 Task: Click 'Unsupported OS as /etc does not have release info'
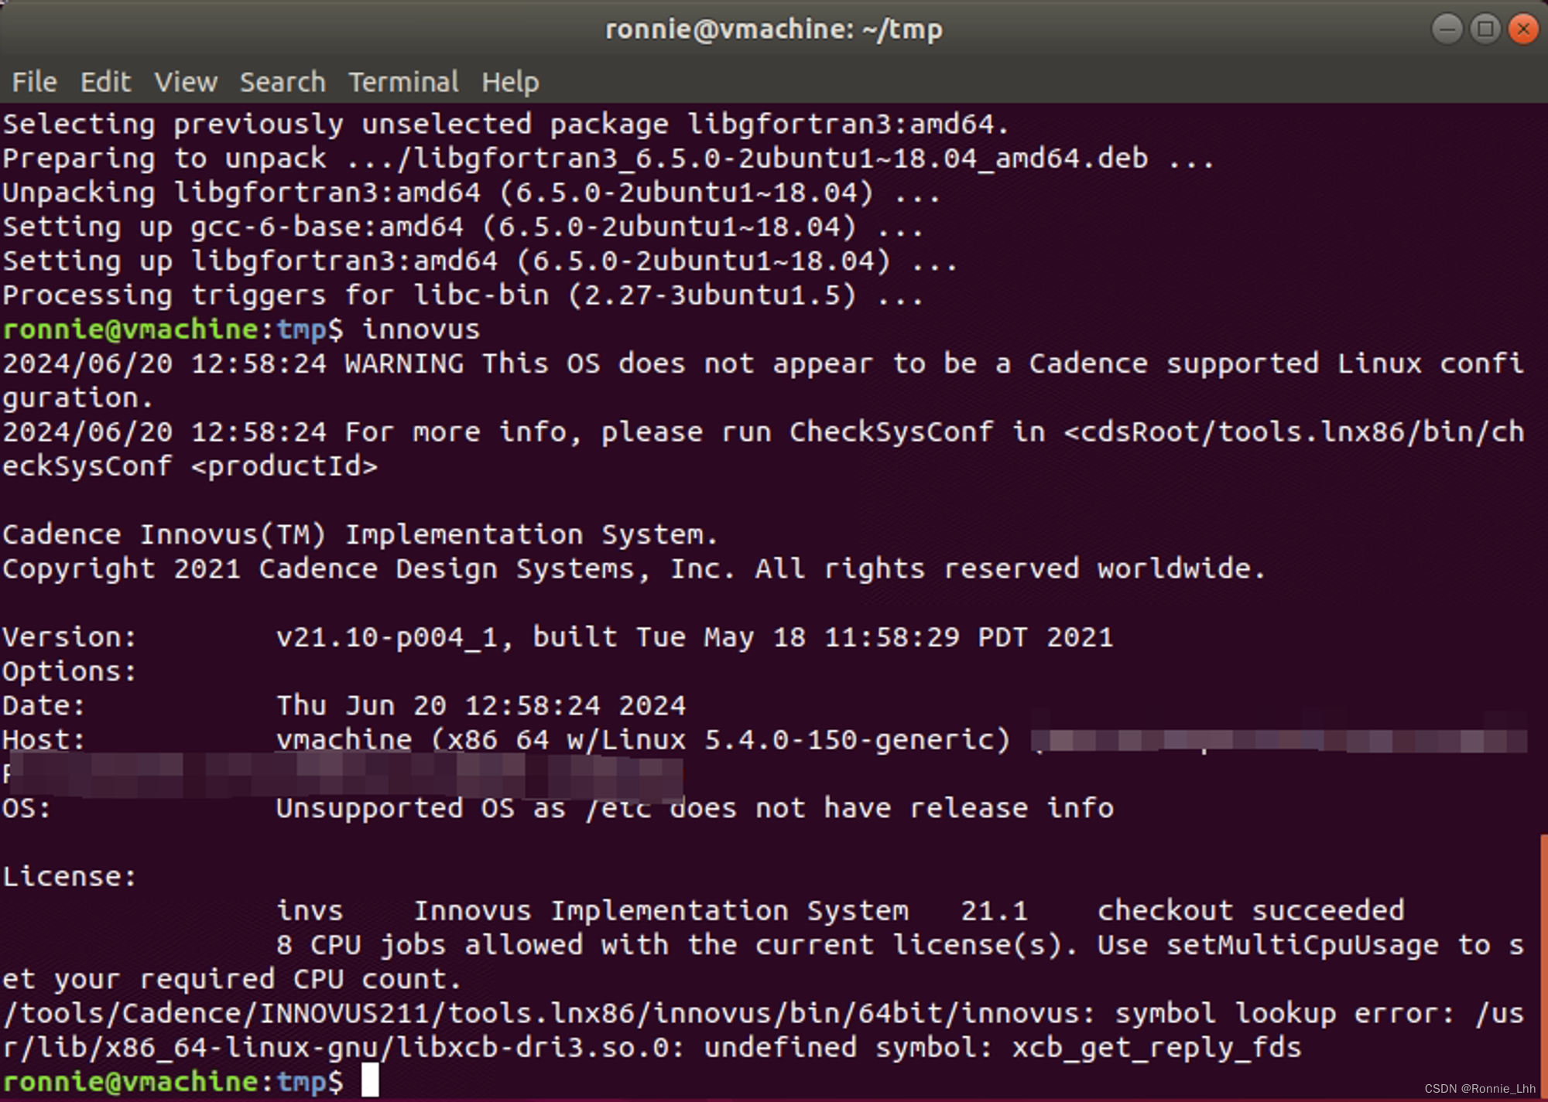695,808
